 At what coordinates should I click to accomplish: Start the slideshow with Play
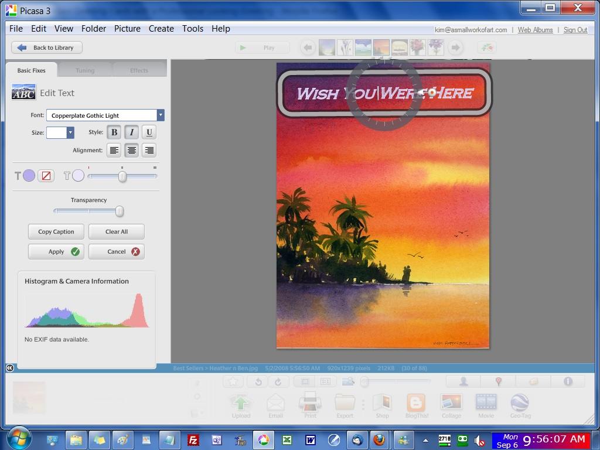[262, 48]
